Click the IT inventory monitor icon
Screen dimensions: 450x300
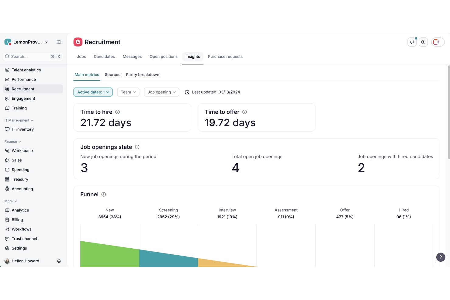[7, 129]
